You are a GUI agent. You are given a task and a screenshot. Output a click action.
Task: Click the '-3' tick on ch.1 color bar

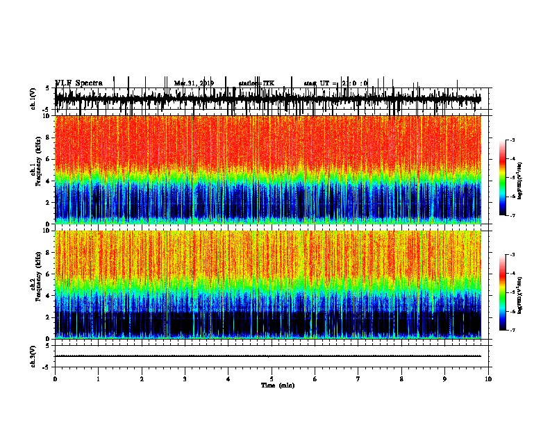pos(512,140)
